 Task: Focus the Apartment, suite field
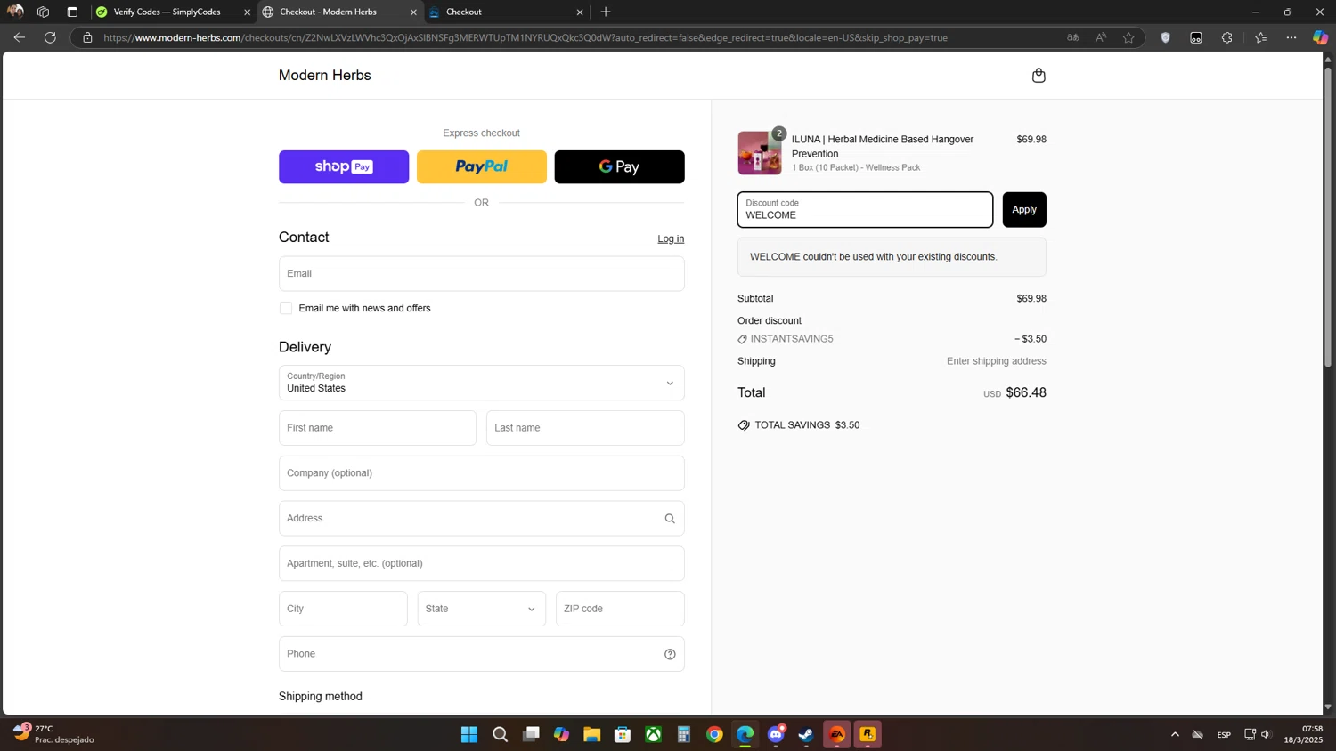481,563
